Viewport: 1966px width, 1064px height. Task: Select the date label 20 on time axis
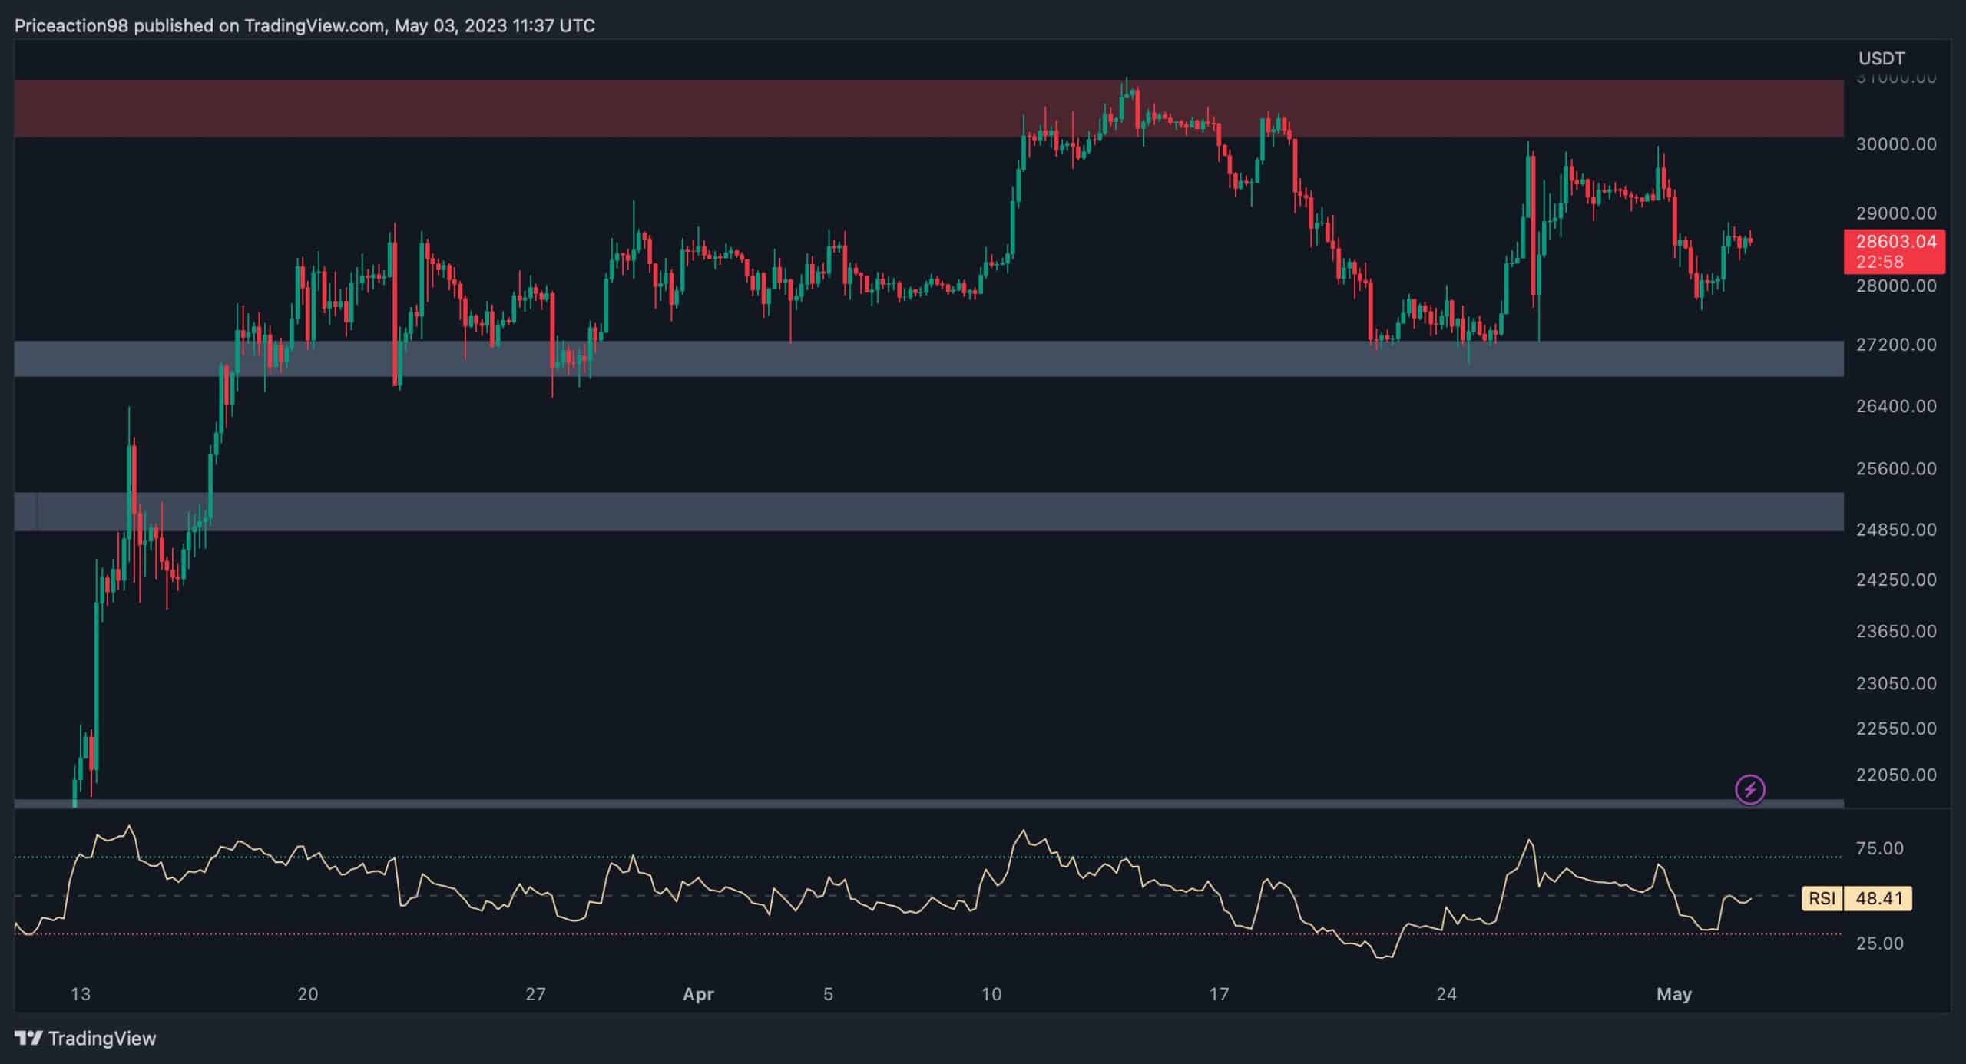(308, 994)
